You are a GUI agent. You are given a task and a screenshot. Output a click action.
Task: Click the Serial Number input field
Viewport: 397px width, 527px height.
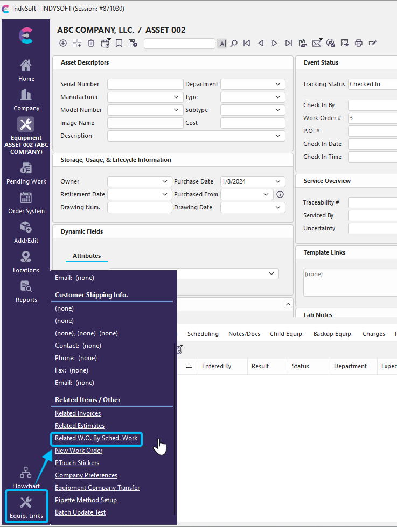point(145,84)
